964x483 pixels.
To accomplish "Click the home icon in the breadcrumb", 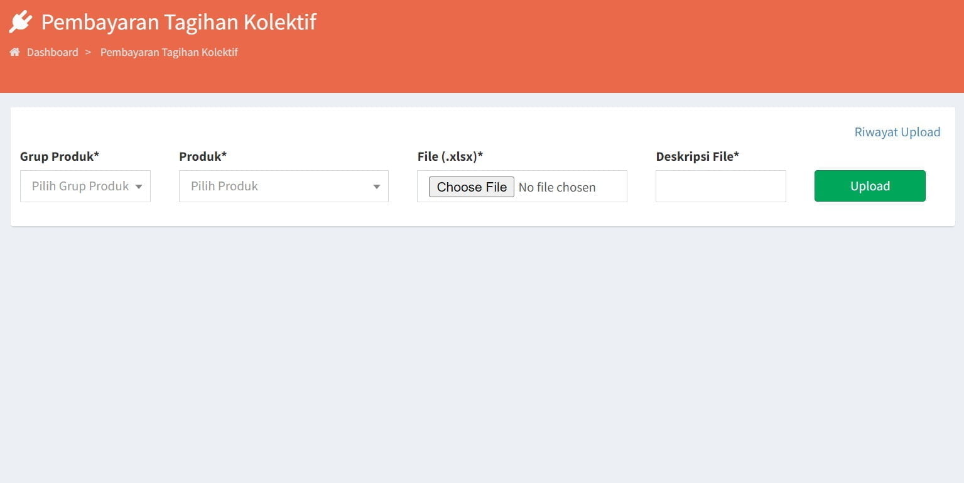I will pyautogui.click(x=14, y=52).
